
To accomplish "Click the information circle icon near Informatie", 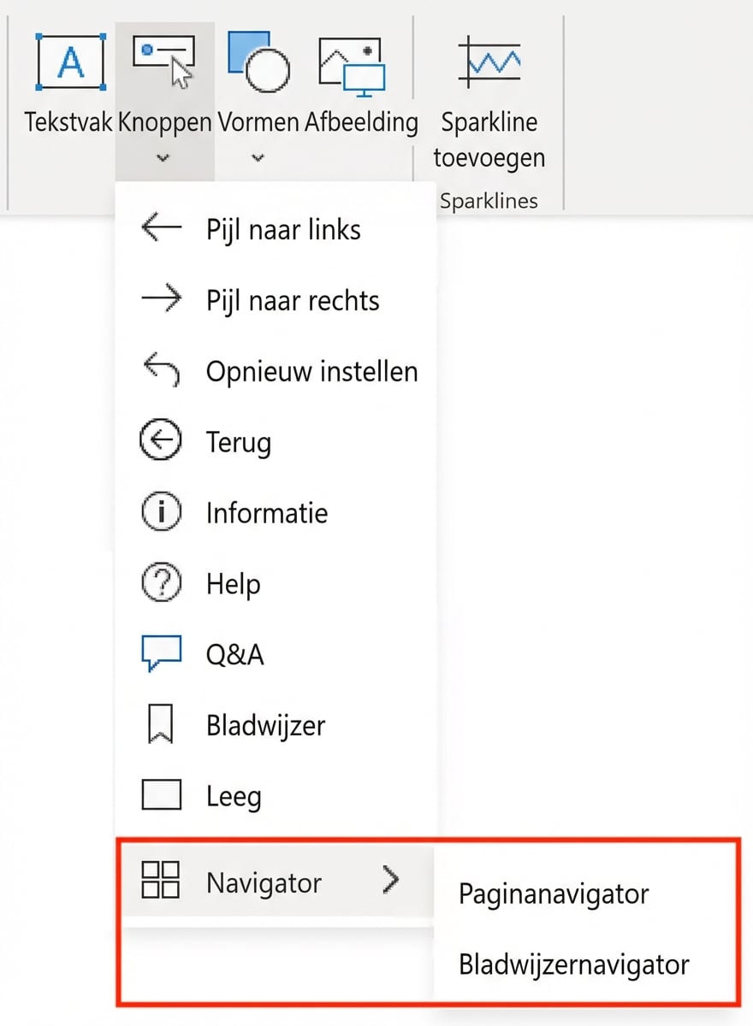I will point(163,511).
